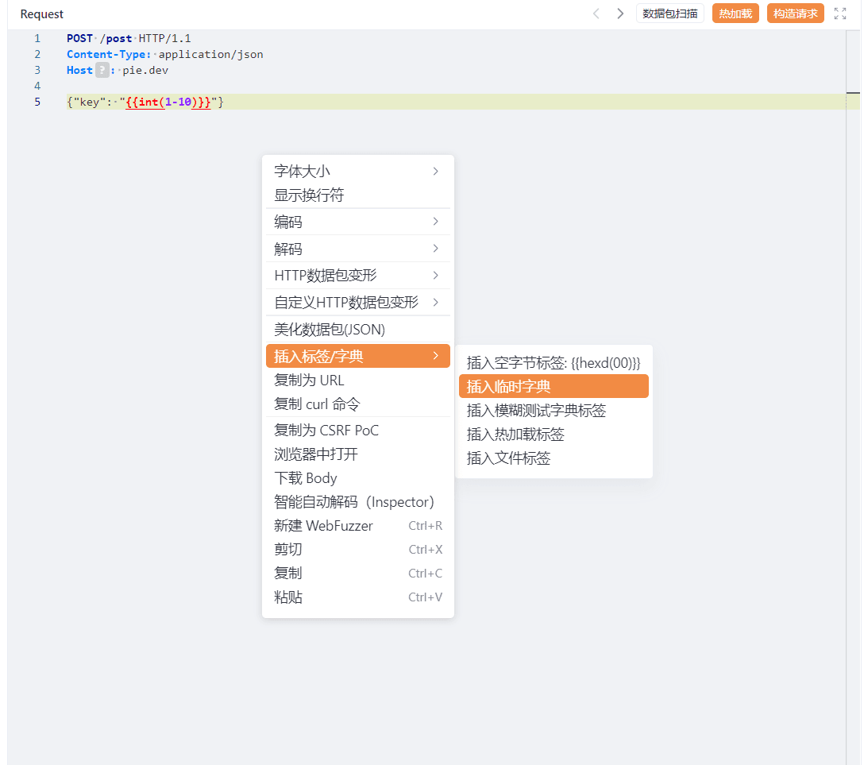Toggle fullscreen editor icon
Viewport: 864px width, 765px height.
[840, 14]
